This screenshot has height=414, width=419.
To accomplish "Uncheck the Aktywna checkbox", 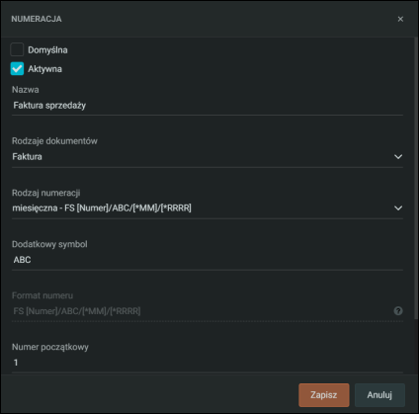I will pyautogui.click(x=17, y=69).
